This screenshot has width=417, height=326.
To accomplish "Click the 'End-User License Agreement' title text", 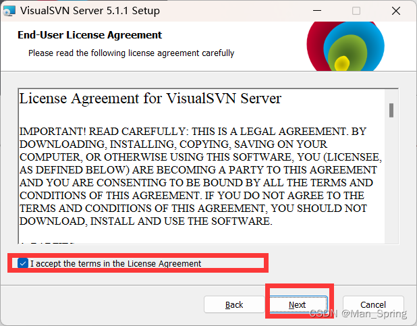I will pyautogui.click(x=90, y=35).
